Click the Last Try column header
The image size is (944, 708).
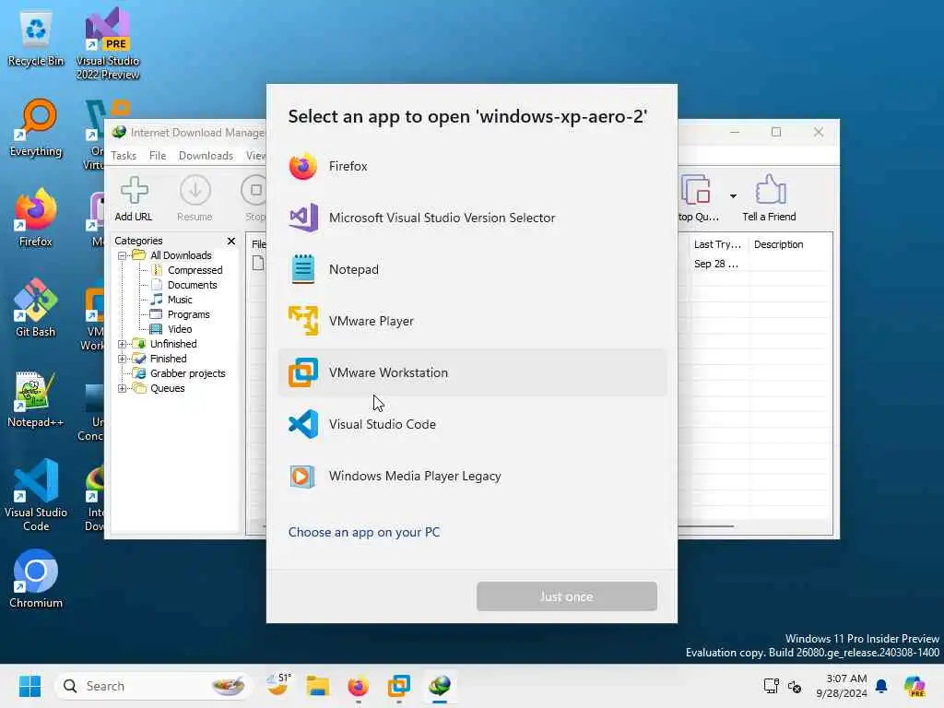tap(717, 244)
